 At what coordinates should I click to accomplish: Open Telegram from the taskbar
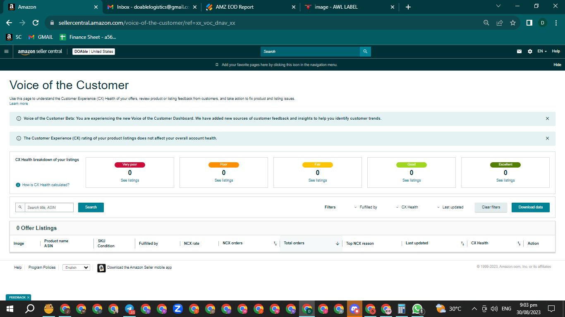pyautogui.click(x=129, y=309)
